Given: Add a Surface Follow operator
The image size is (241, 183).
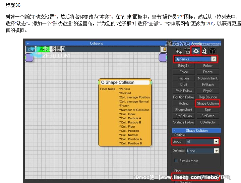Looking at the screenshot, I should pos(184,122).
